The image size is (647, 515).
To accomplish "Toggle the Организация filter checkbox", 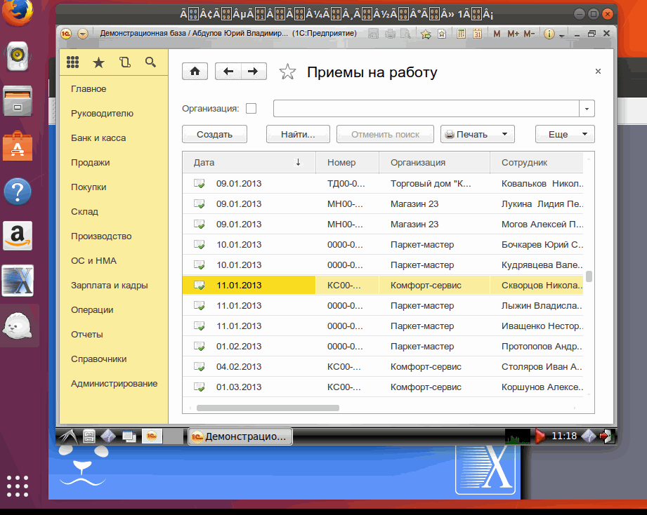I will [251, 108].
